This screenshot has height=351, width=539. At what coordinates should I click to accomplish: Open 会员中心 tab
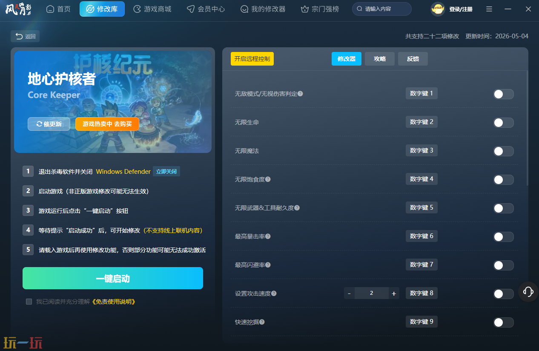(206, 9)
